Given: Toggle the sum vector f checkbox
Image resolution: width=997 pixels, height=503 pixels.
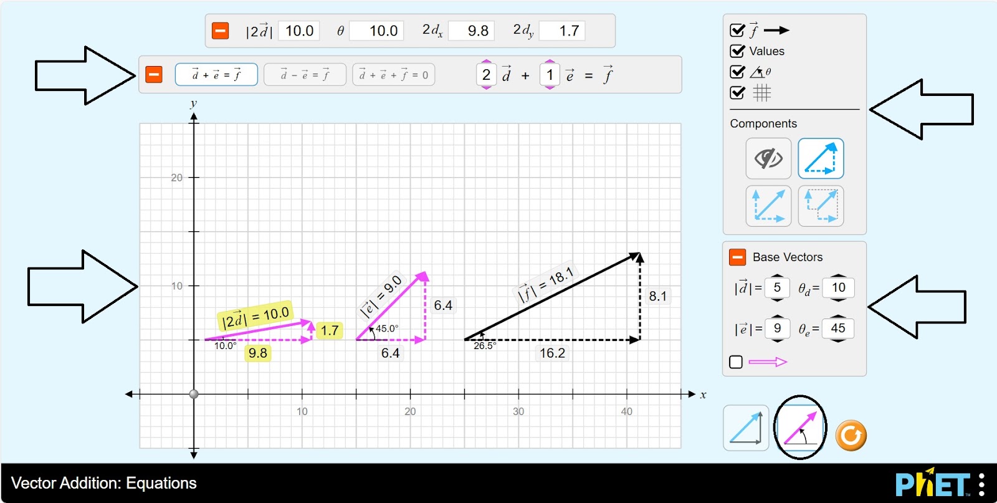Looking at the screenshot, I should tap(737, 31).
